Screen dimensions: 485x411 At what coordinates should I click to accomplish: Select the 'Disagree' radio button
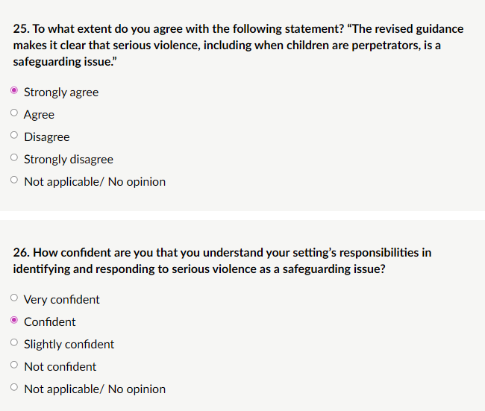tap(14, 137)
